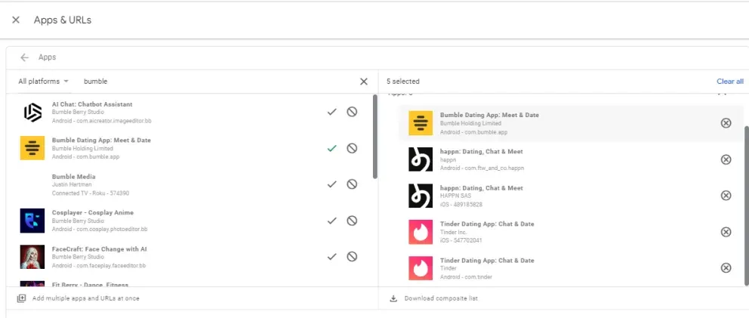Click Add multiple apps and URLs at once

point(86,298)
